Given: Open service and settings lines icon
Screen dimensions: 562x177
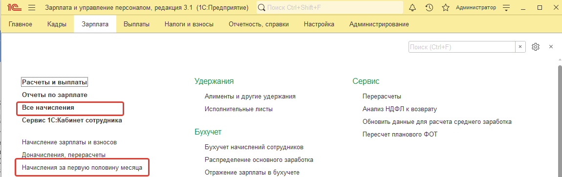Looking at the screenshot, I should point(506,7).
